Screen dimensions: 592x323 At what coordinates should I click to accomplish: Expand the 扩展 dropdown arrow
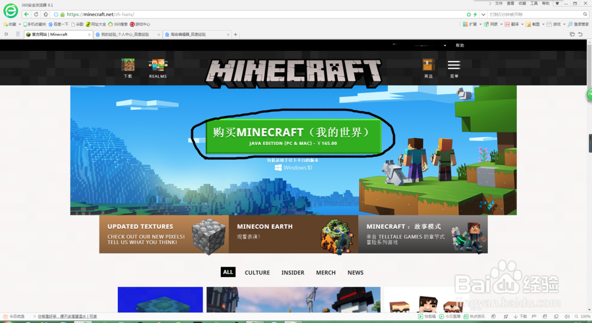pos(480,24)
